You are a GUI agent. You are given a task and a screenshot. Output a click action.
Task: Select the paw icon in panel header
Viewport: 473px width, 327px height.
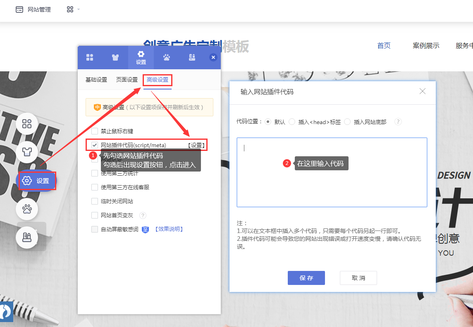tap(167, 57)
